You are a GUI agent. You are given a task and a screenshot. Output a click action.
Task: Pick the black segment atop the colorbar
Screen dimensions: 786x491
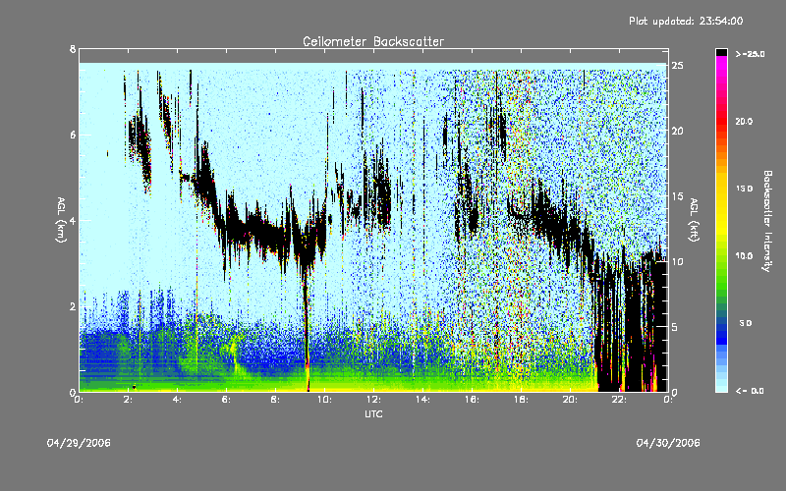pyautogui.click(x=721, y=53)
